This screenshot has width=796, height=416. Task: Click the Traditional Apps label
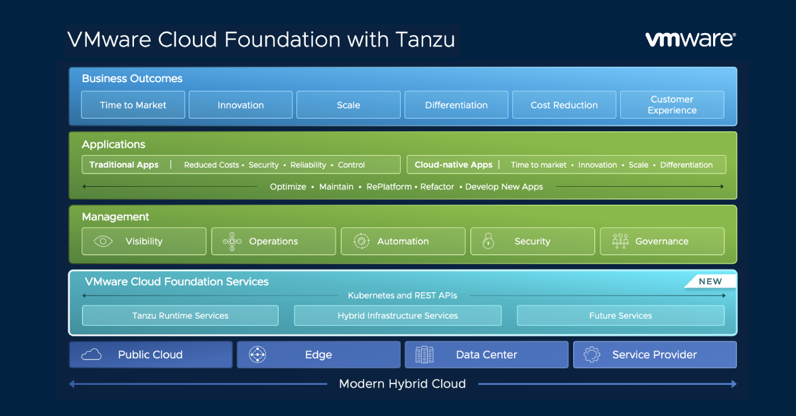click(x=124, y=165)
